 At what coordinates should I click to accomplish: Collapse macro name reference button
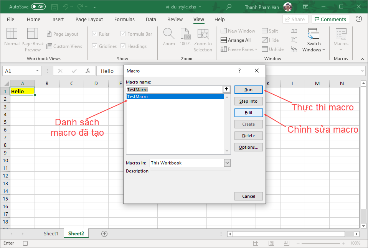(x=226, y=89)
